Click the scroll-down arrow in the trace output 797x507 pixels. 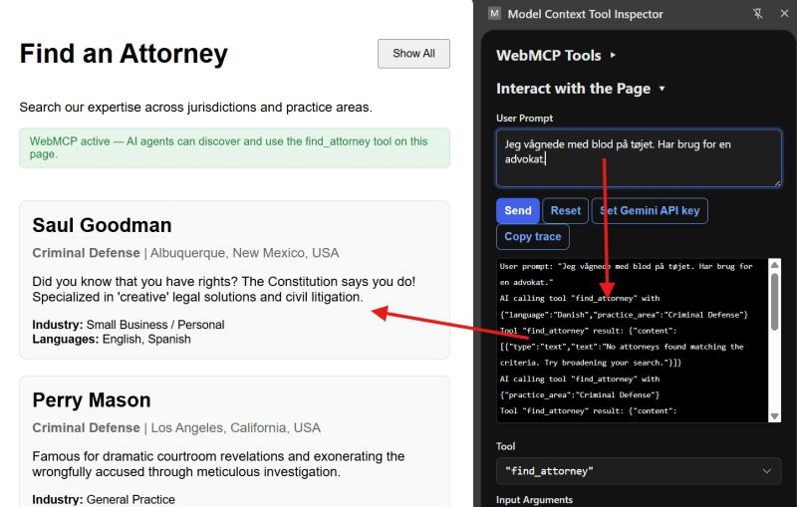[x=775, y=415]
